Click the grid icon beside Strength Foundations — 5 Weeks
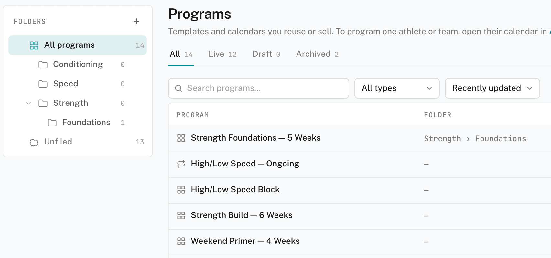551x258 pixels. [x=181, y=138]
